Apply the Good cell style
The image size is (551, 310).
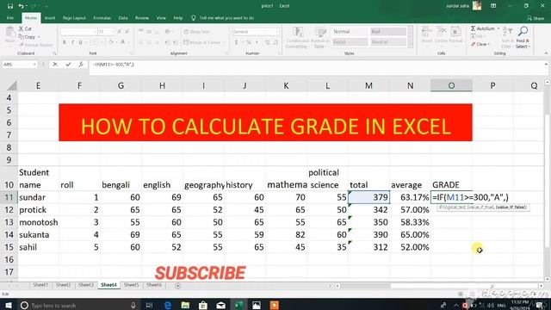pos(350,42)
